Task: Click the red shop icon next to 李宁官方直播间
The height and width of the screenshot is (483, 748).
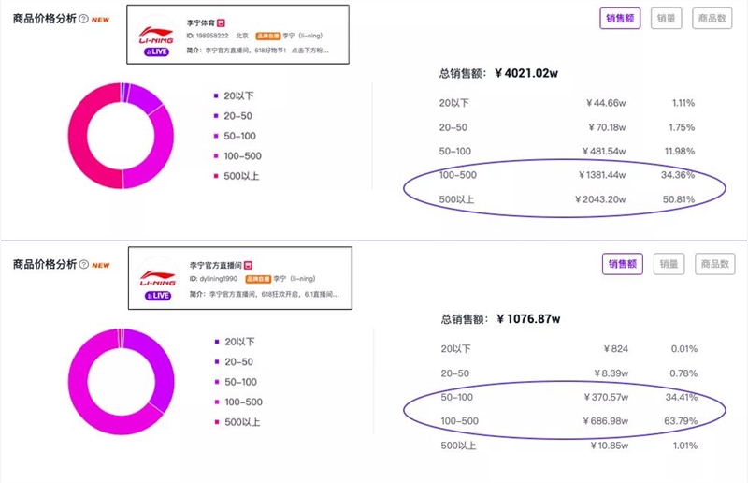Action: (248, 265)
